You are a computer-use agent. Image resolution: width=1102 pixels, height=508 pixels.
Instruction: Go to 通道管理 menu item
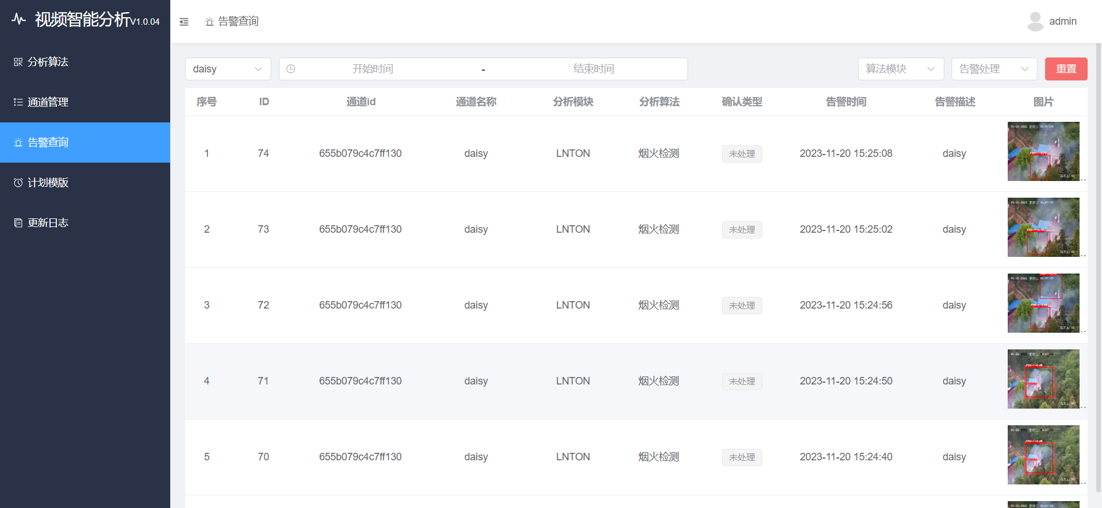pyautogui.click(x=85, y=102)
